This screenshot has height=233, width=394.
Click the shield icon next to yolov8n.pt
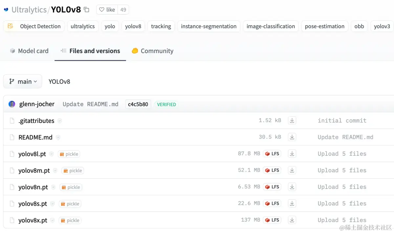click(53, 187)
